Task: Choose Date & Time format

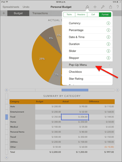Action: click(87, 37)
